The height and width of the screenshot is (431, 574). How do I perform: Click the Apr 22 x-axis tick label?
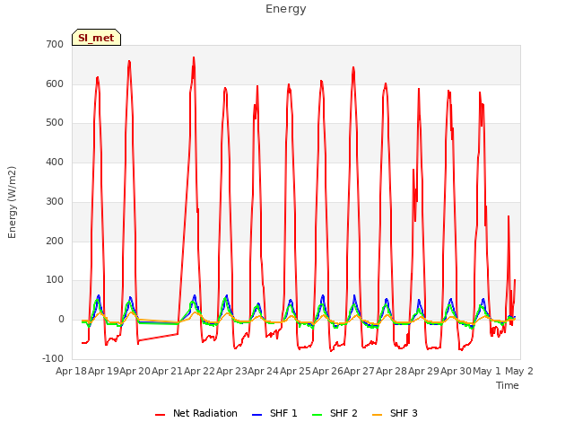[199, 371]
